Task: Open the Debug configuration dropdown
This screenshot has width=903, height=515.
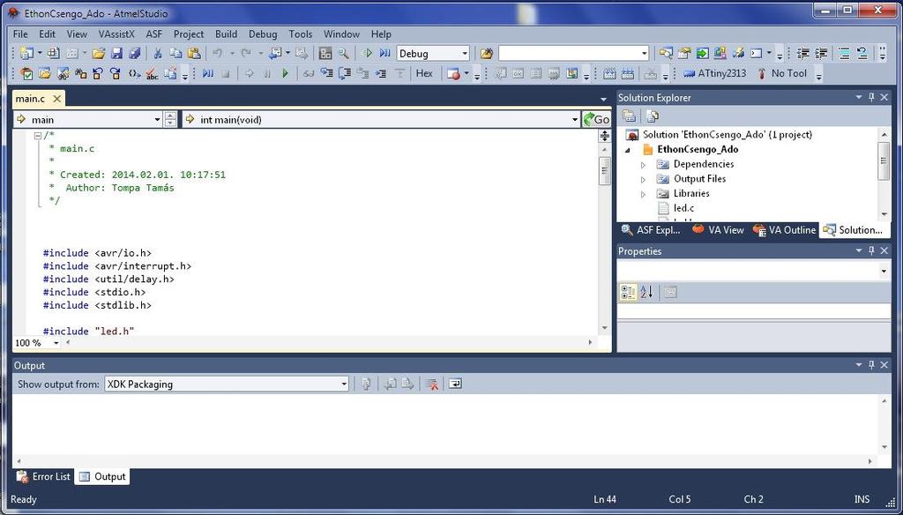Action: coord(464,54)
